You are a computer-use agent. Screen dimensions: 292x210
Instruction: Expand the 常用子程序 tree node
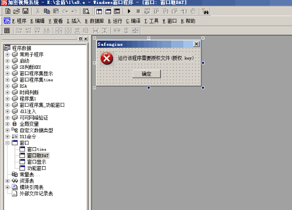pyautogui.click(x=7, y=55)
